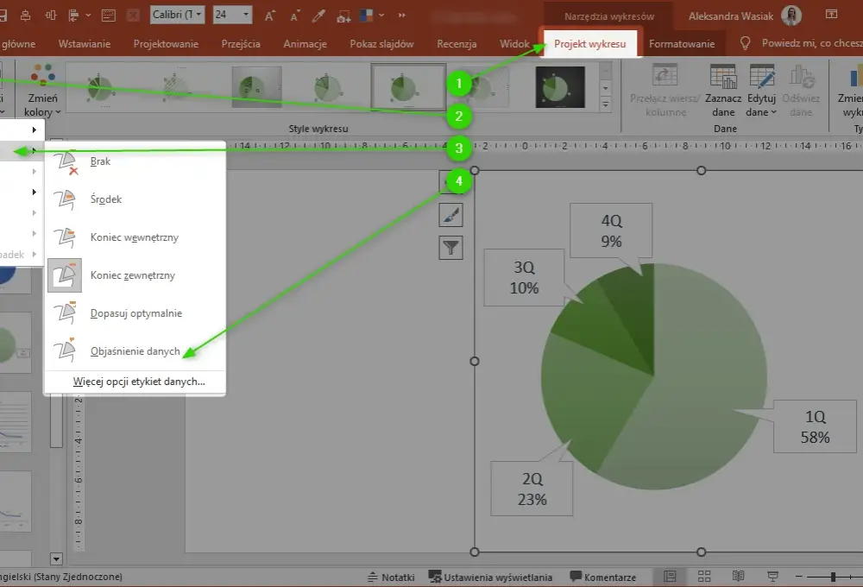The height and width of the screenshot is (587, 863).
Task: Switch to Normal view icon
Action: pos(670,577)
